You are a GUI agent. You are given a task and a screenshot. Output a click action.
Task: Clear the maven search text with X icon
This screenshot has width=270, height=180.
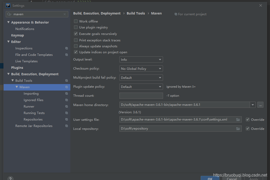click(x=65, y=14)
